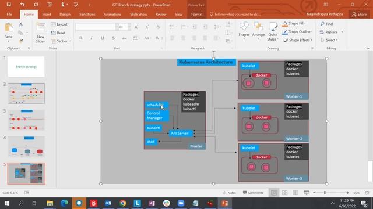
Task: Toggle bulleted list
Action: click(x=171, y=27)
